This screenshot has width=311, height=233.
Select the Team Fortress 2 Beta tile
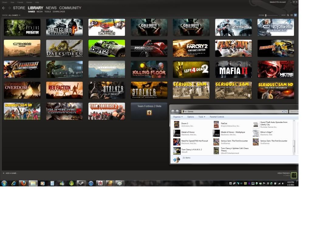[149, 111]
